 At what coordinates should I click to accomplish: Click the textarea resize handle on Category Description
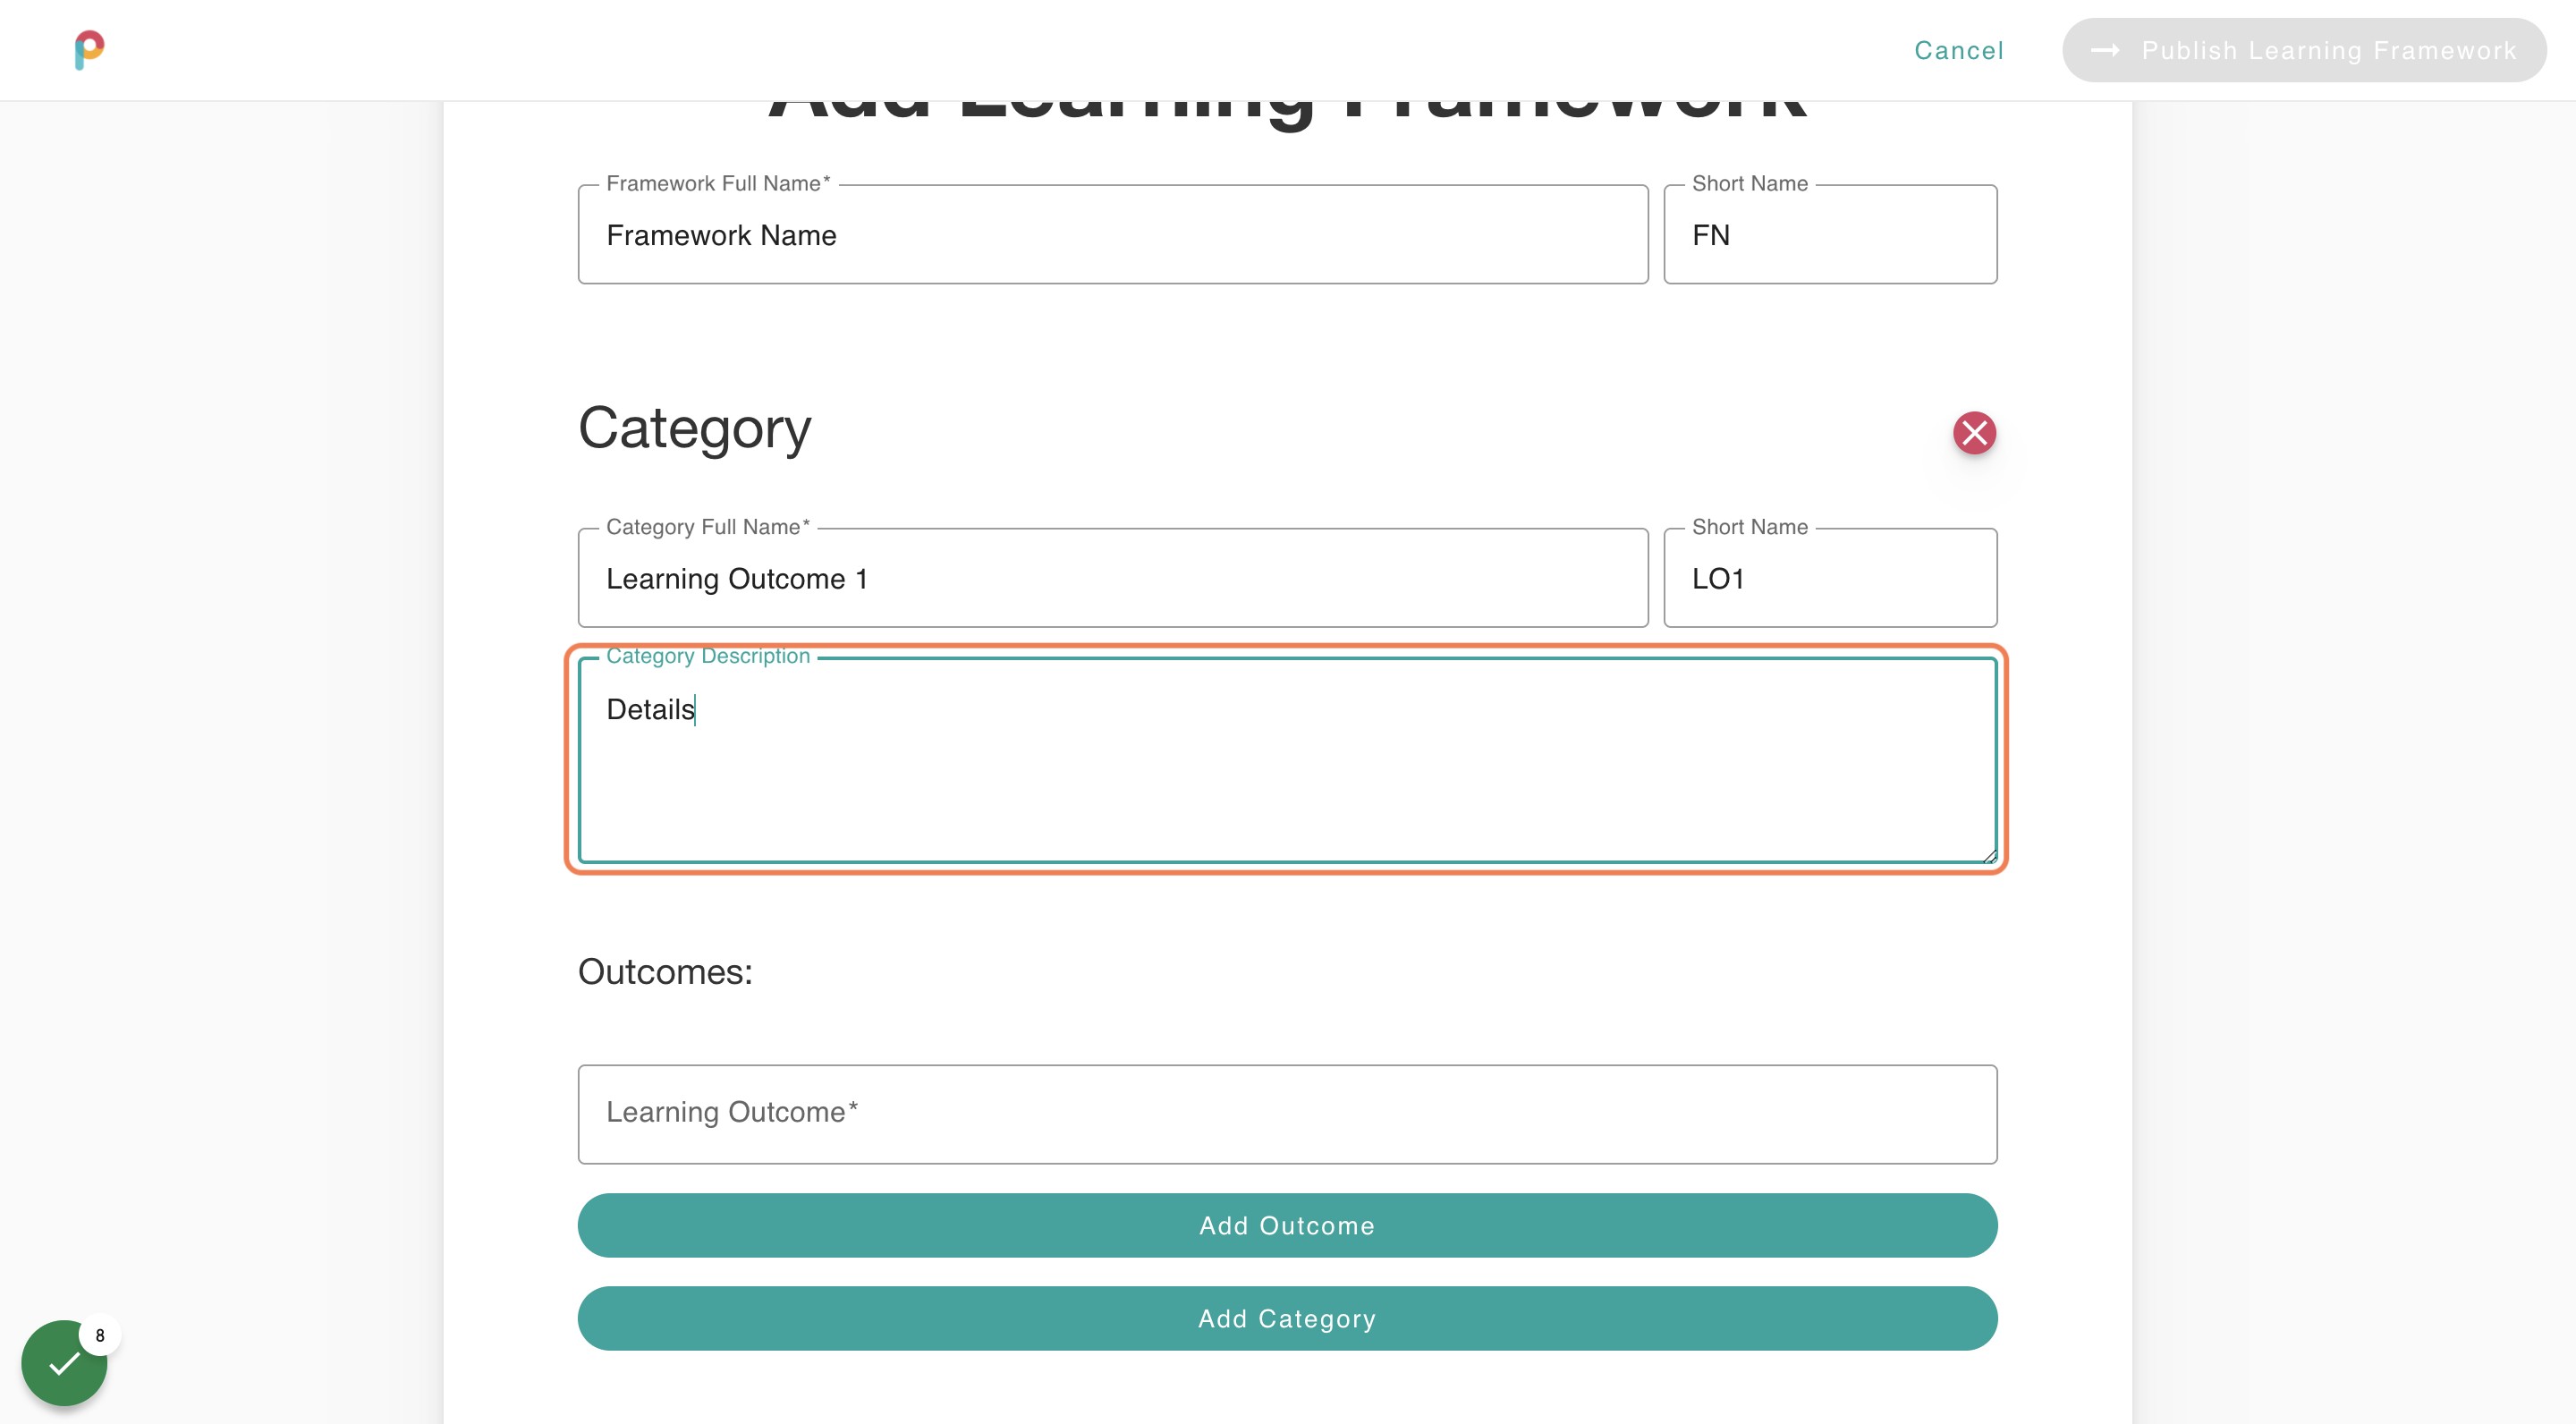pos(1990,855)
